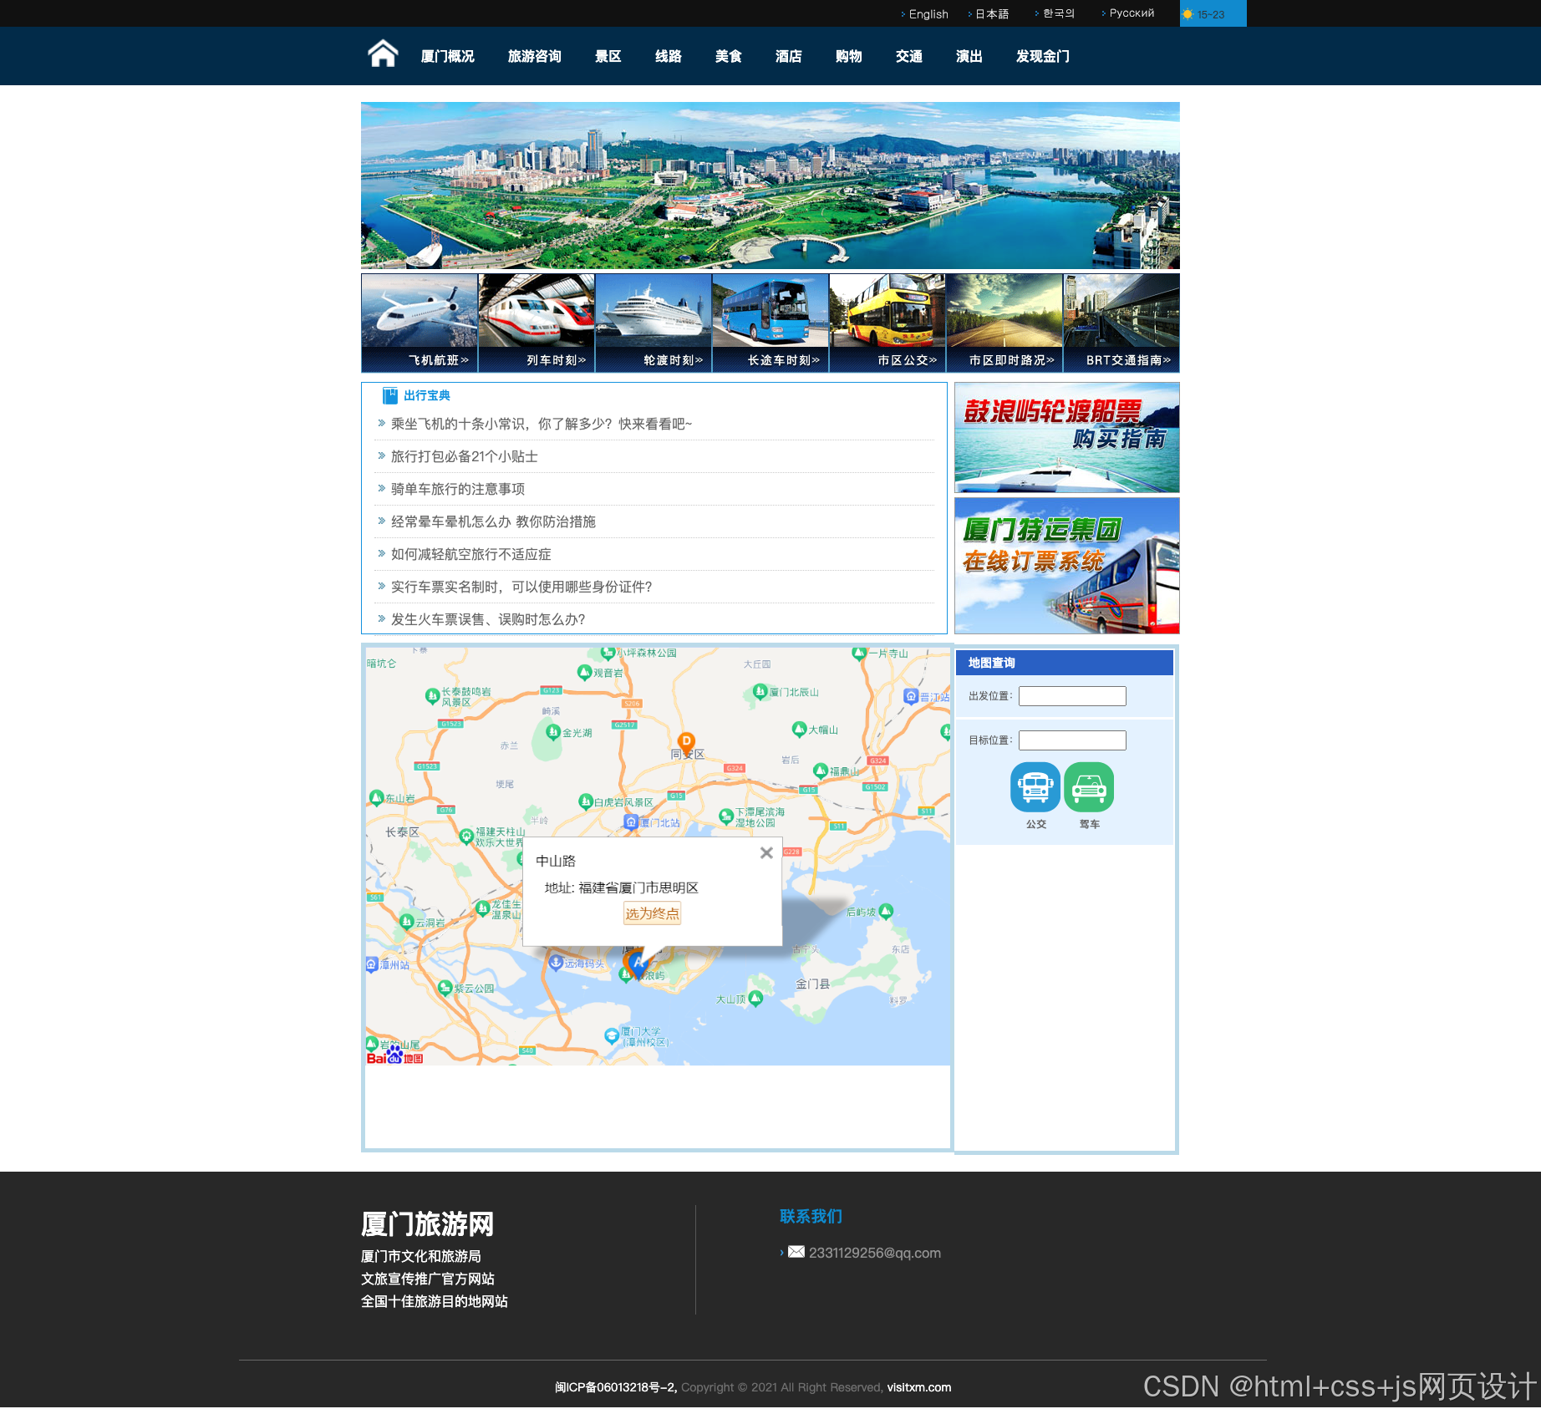1541x1414 pixels.
Task: Click the home icon in navigation bar
Action: [383, 54]
